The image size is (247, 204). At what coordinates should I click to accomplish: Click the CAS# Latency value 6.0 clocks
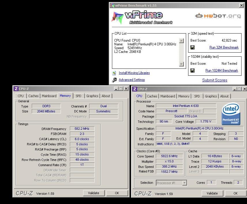[82, 139]
